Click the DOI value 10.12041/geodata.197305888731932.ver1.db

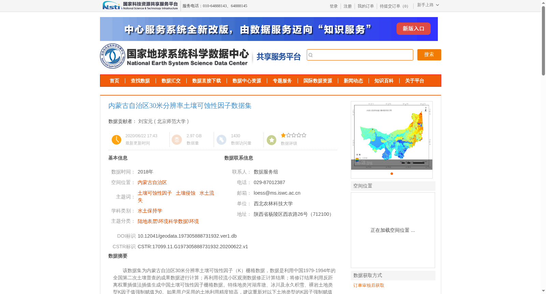pyautogui.click(x=187, y=236)
